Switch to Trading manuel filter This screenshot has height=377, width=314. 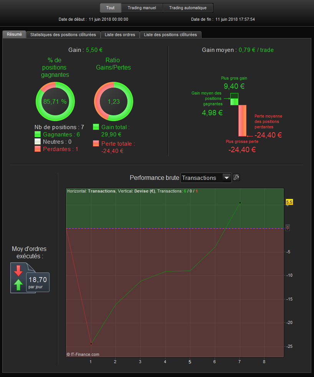tap(142, 8)
